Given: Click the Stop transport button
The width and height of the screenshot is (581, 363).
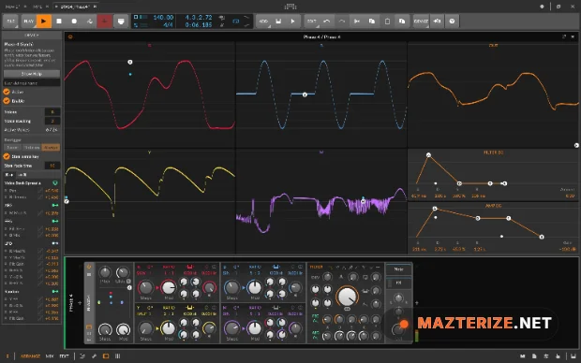Looking at the screenshot, I should click(59, 22).
